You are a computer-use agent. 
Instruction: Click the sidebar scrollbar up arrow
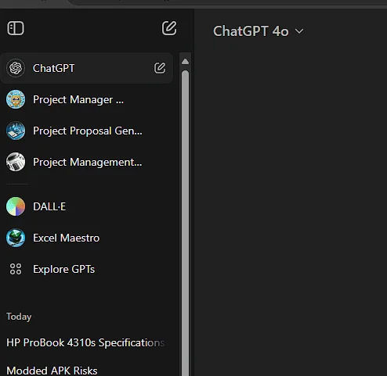(185, 62)
